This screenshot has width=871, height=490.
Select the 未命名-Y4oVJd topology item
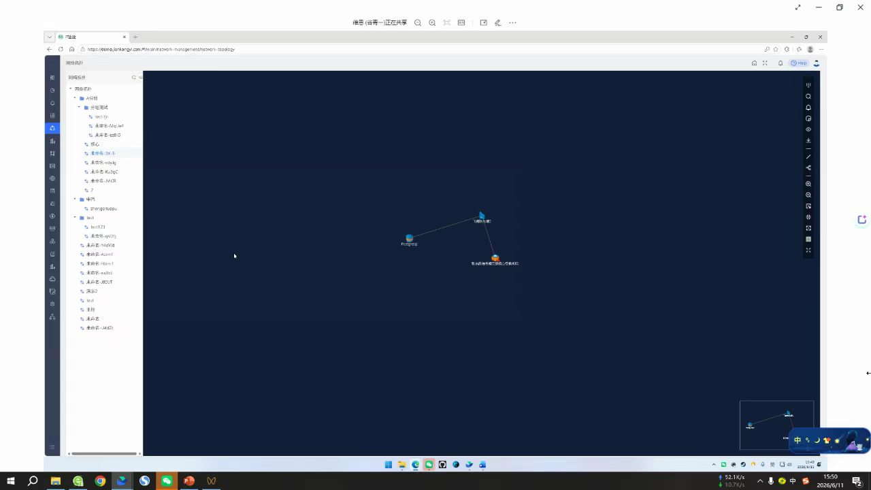[x=100, y=246]
